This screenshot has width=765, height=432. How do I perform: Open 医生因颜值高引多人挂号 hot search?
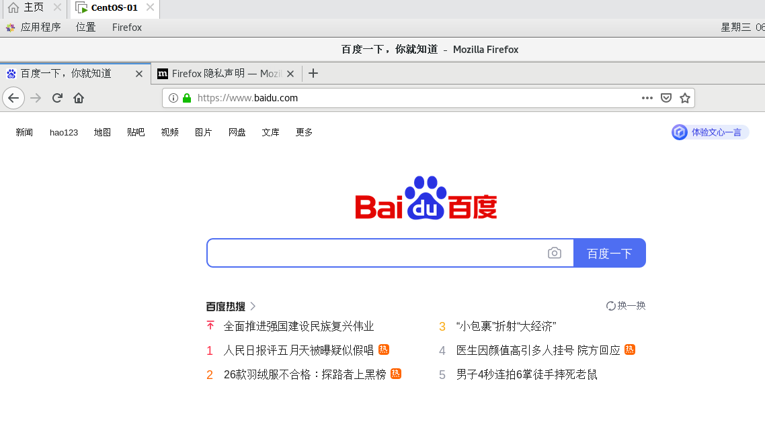[538, 350]
